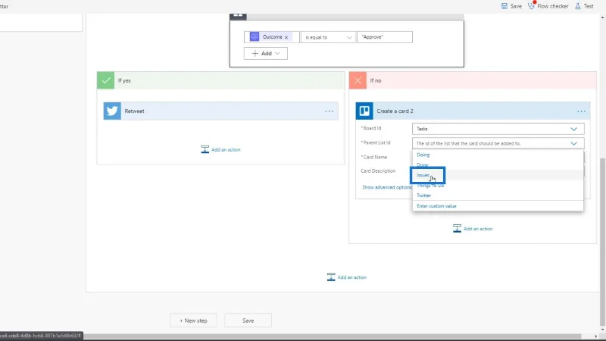Click the red X If no icon

click(x=358, y=80)
